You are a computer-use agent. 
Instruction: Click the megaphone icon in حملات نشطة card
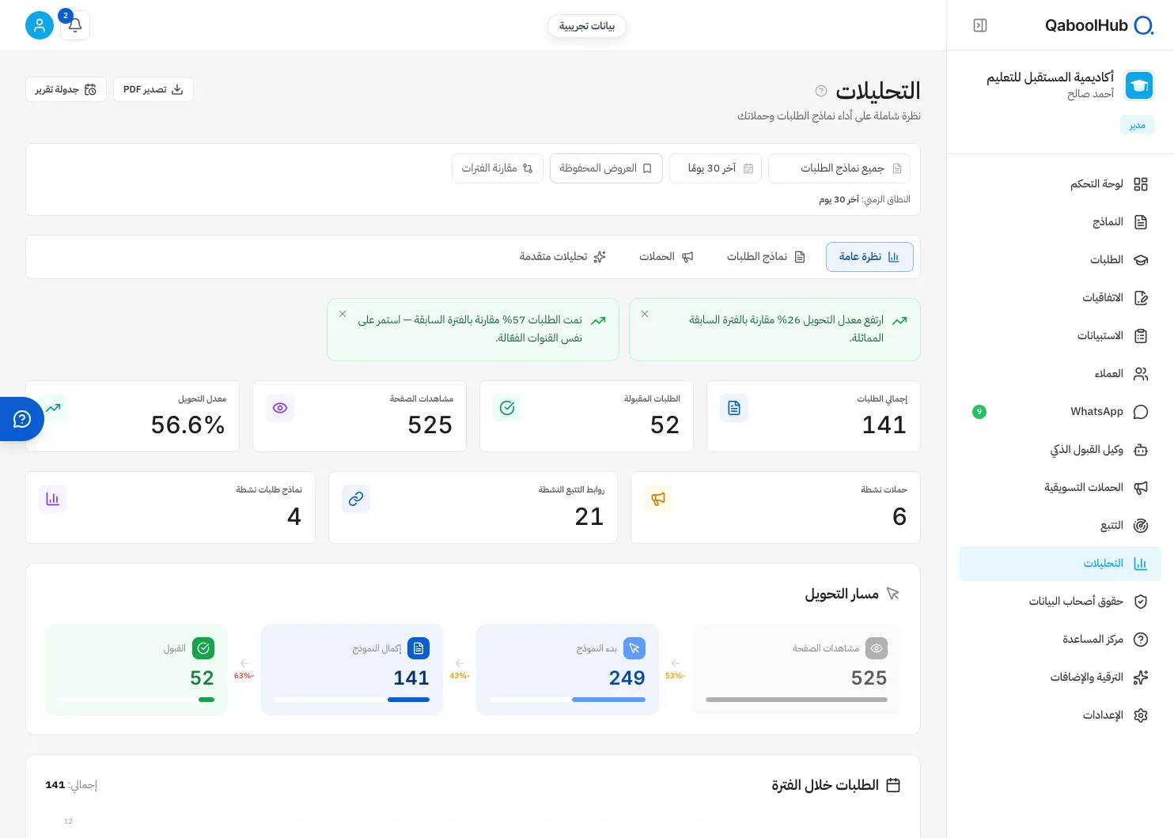click(x=658, y=499)
